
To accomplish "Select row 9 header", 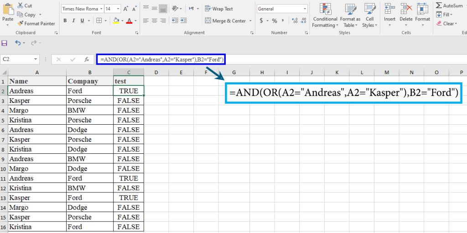I will [3, 159].
